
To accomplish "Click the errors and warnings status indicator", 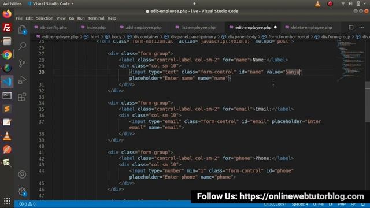I will point(27,204).
